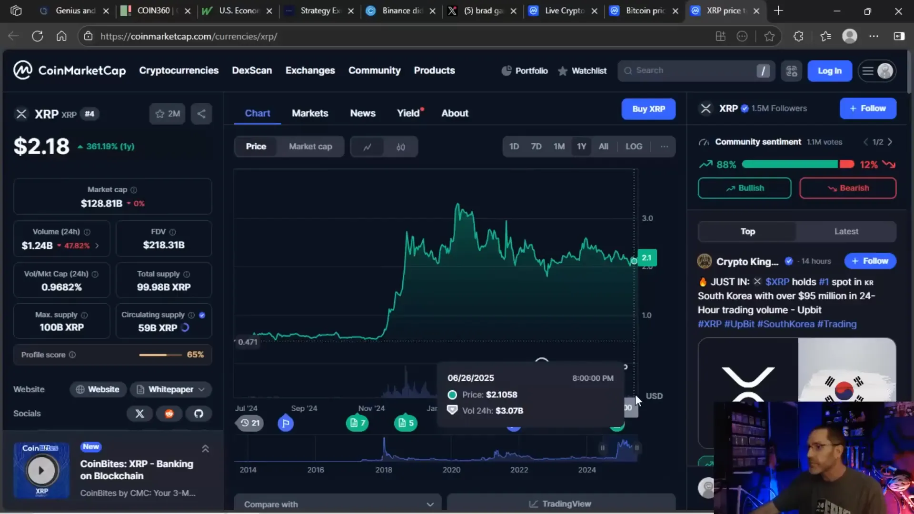The width and height of the screenshot is (914, 514).
Task: Click the Profile score progress bar
Action: 160,355
